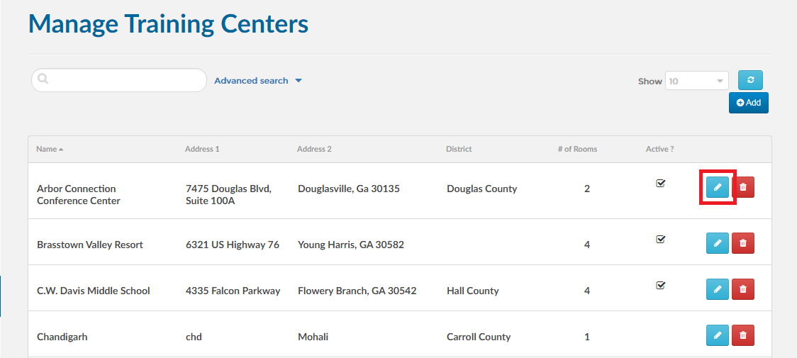Focus the search text box

pos(119,80)
